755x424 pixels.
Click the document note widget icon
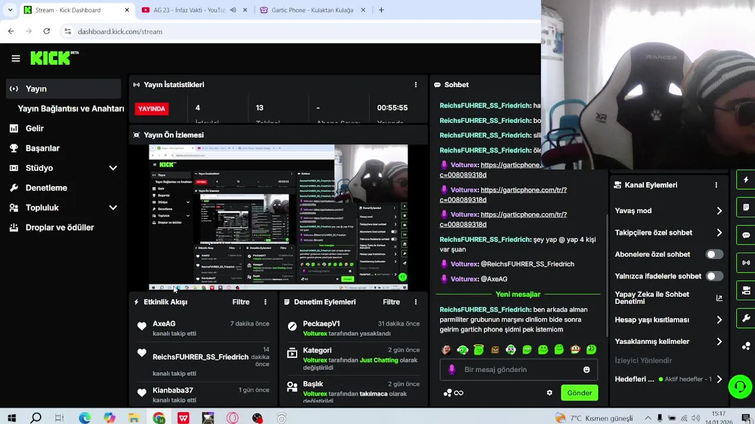(746, 207)
